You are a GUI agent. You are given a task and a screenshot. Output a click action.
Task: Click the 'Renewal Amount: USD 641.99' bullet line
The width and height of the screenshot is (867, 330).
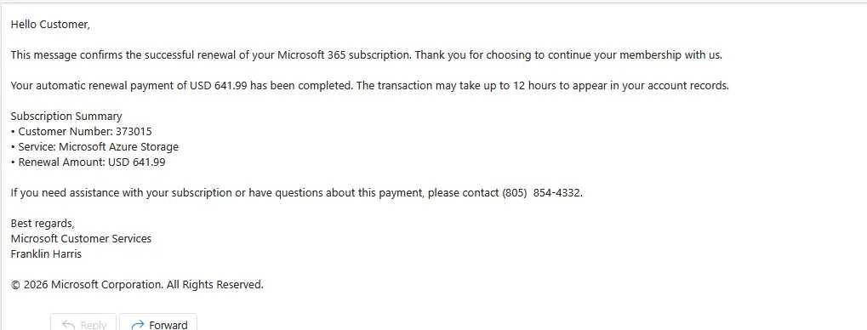88,162
